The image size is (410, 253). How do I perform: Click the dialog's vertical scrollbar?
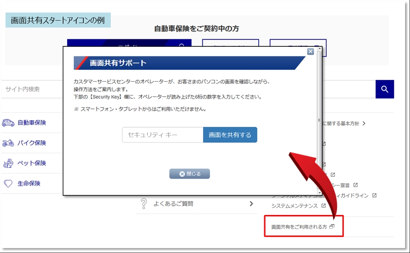(319, 121)
